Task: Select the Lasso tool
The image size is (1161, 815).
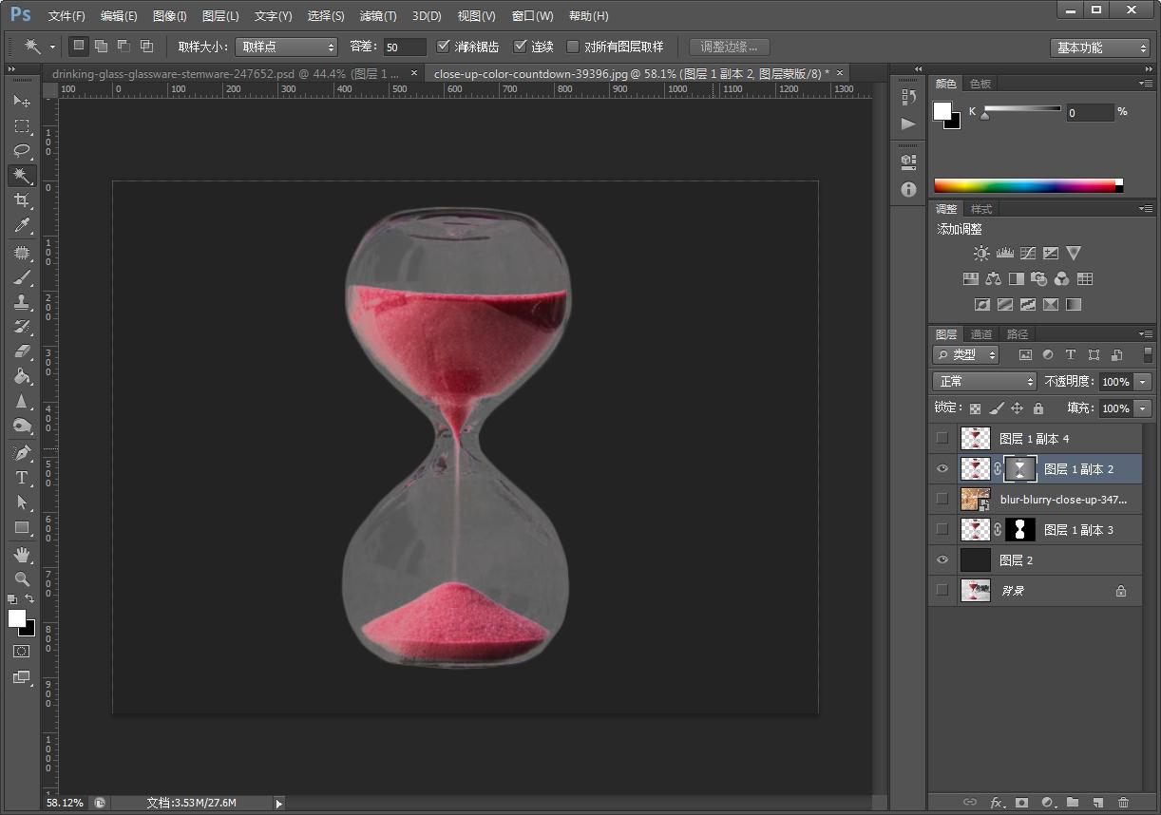Action: click(x=21, y=151)
